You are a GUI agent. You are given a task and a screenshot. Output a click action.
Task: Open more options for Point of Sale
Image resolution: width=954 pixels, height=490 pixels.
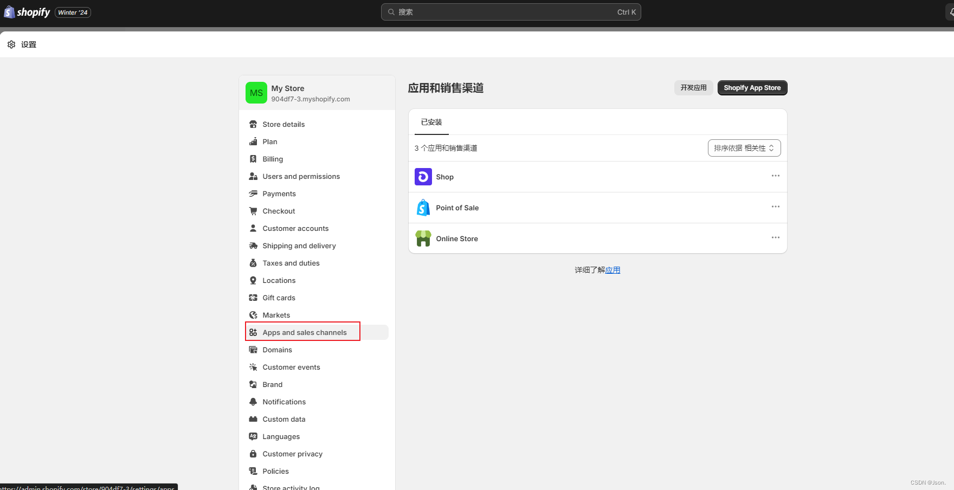click(x=776, y=207)
